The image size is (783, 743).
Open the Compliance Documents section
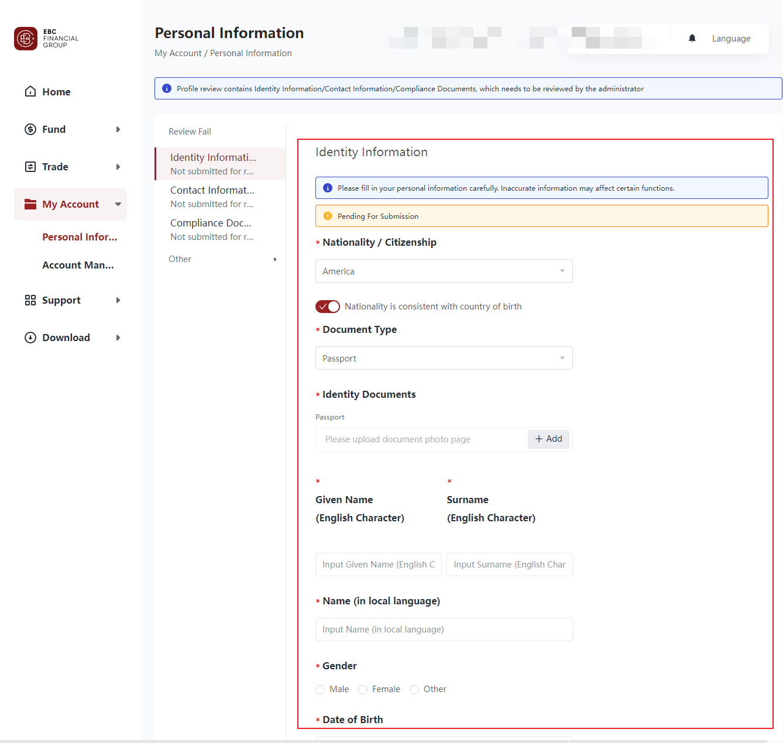coord(211,223)
